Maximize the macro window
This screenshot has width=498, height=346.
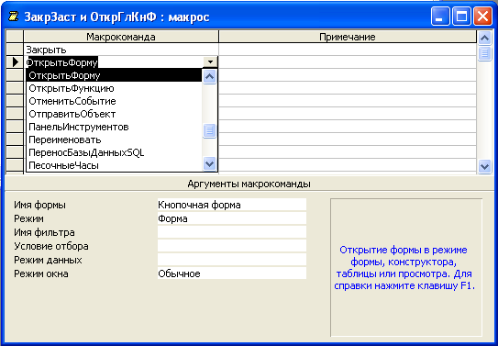coord(461,17)
